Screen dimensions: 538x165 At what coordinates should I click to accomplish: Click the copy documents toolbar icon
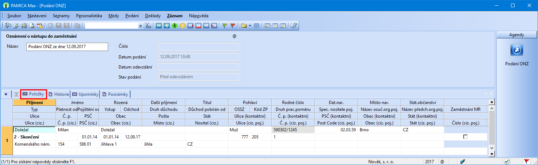pyautogui.click(x=17, y=25)
